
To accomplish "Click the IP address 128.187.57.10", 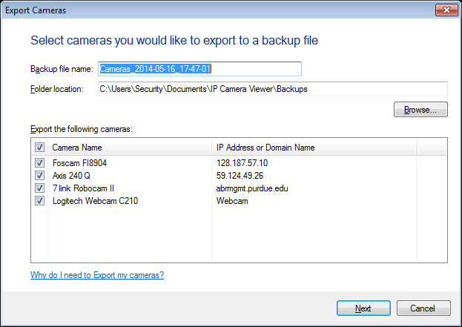I will (x=242, y=163).
